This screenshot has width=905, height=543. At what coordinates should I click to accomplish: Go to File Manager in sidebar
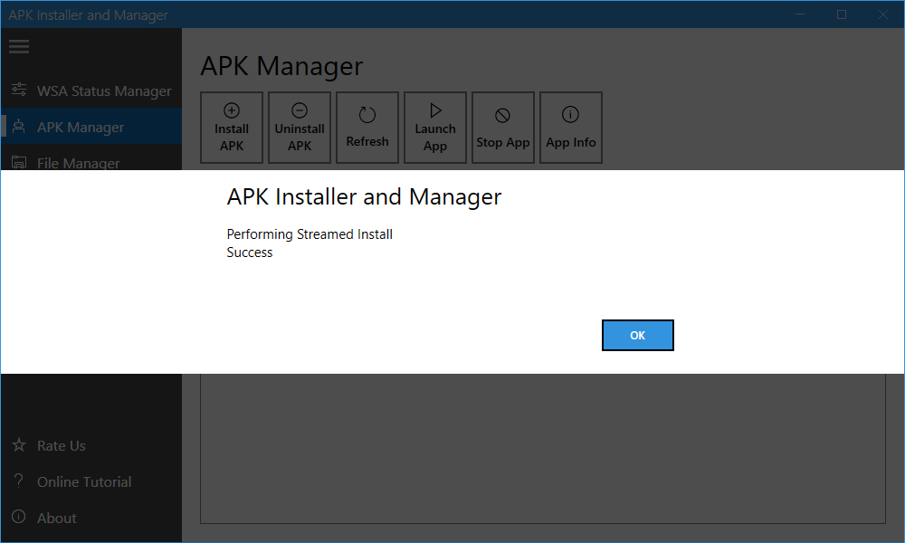[x=79, y=163]
